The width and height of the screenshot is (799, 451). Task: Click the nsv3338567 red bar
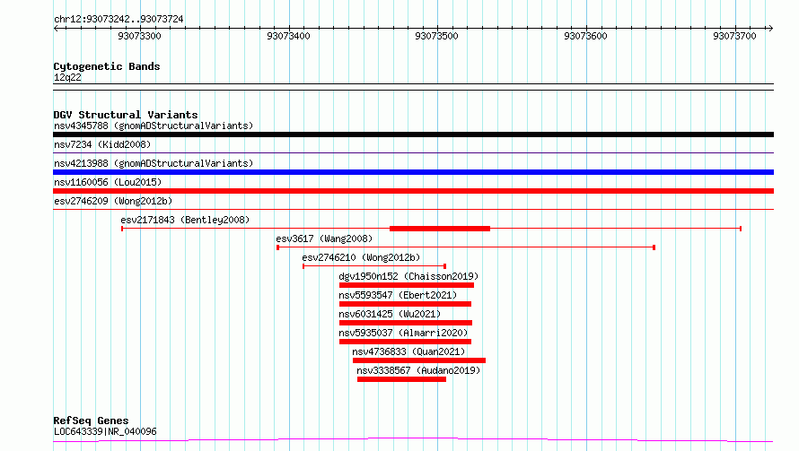coord(401,379)
